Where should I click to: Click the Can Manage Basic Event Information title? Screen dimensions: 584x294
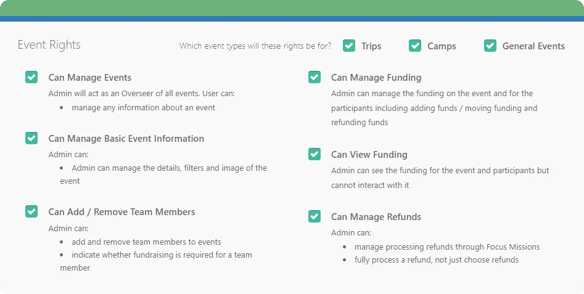(x=126, y=139)
